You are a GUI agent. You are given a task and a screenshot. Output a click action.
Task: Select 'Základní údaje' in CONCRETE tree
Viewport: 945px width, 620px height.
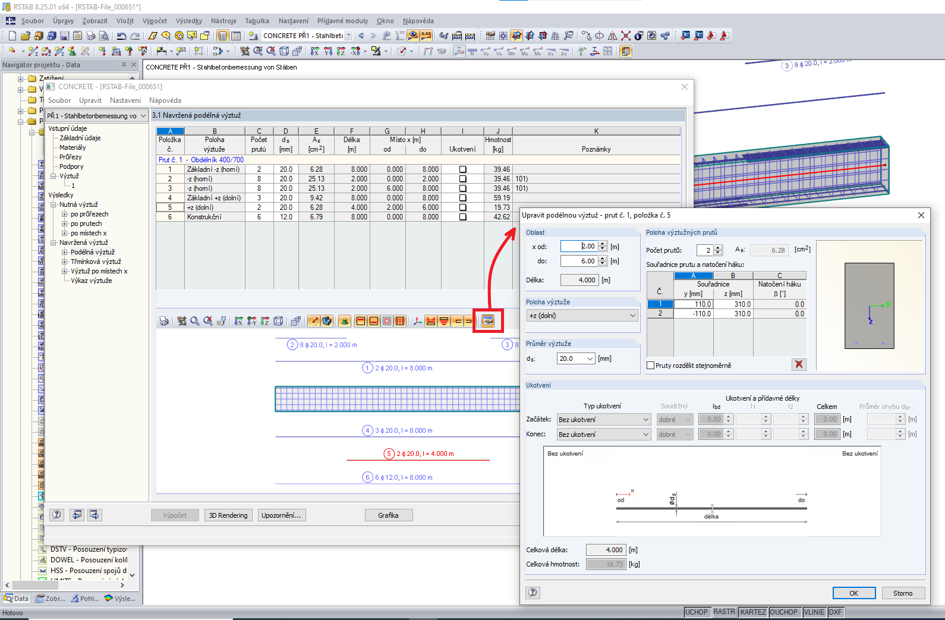point(80,138)
